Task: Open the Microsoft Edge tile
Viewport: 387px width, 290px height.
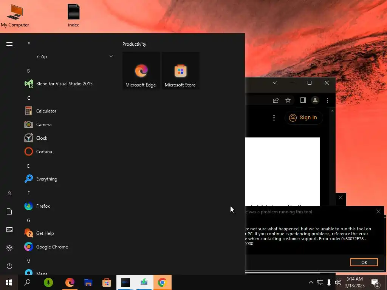Action: click(x=141, y=71)
